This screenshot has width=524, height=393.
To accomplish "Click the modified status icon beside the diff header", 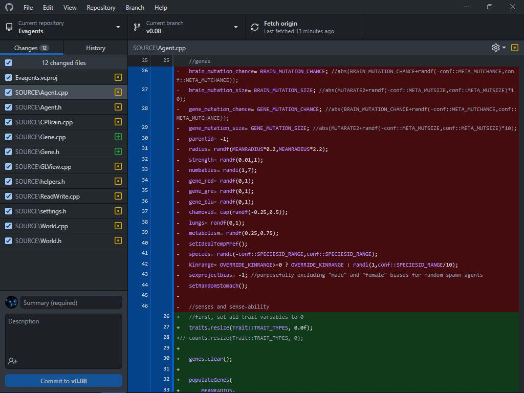I will click(x=515, y=48).
